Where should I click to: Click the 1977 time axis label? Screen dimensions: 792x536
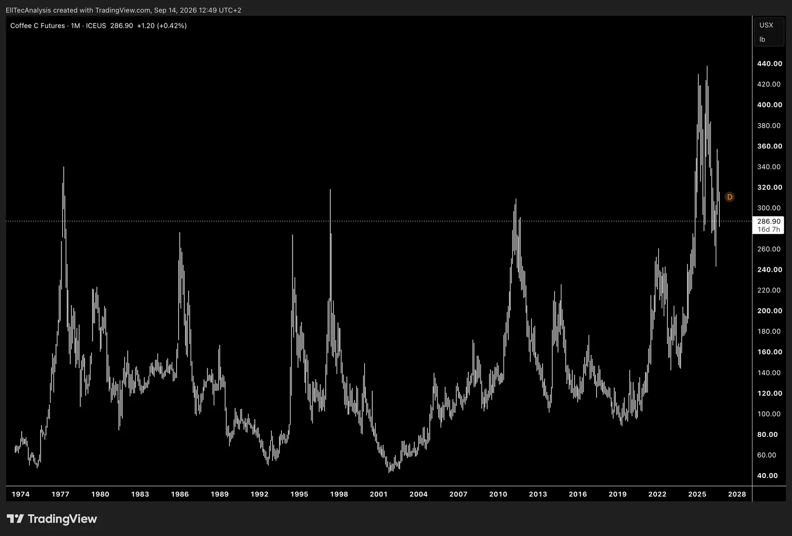point(60,494)
